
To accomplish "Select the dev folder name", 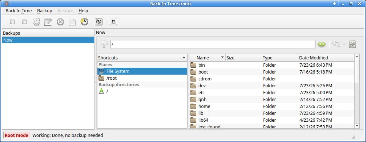I will pos(202,85).
